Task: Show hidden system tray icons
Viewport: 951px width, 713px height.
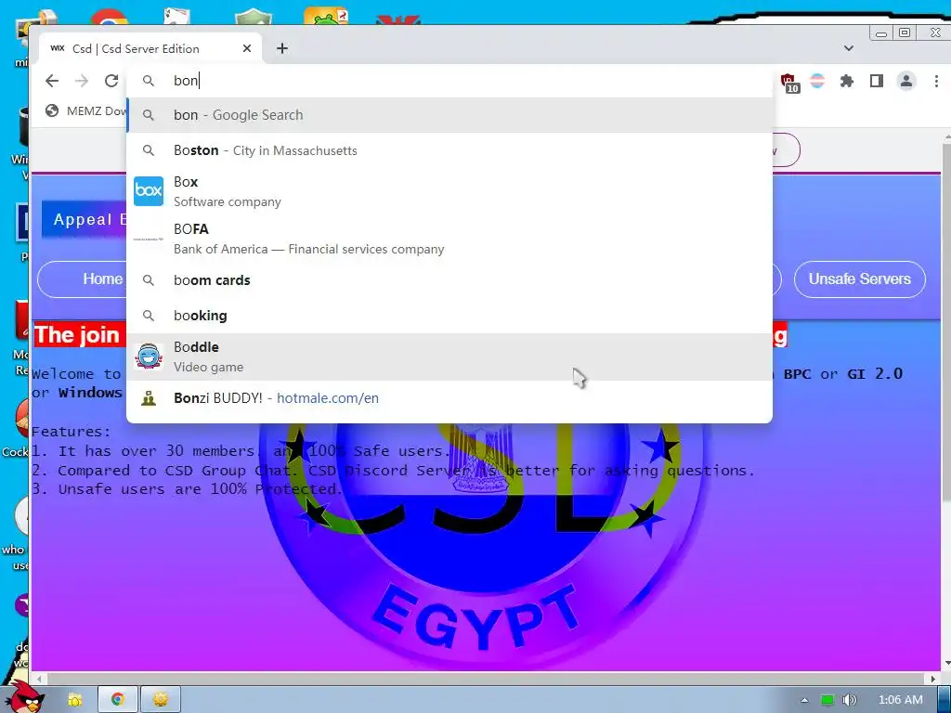Action: click(x=805, y=700)
